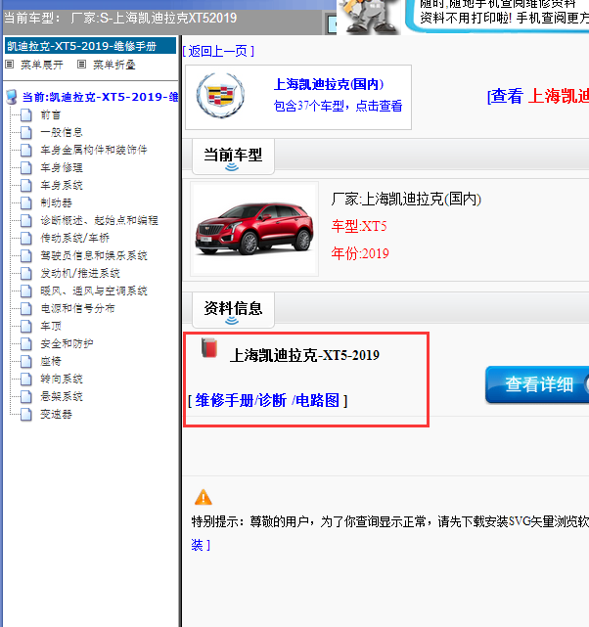This screenshot has height=627, width=589.
Task: Open 传动系统/车桥 section
Action: [74, 239]
